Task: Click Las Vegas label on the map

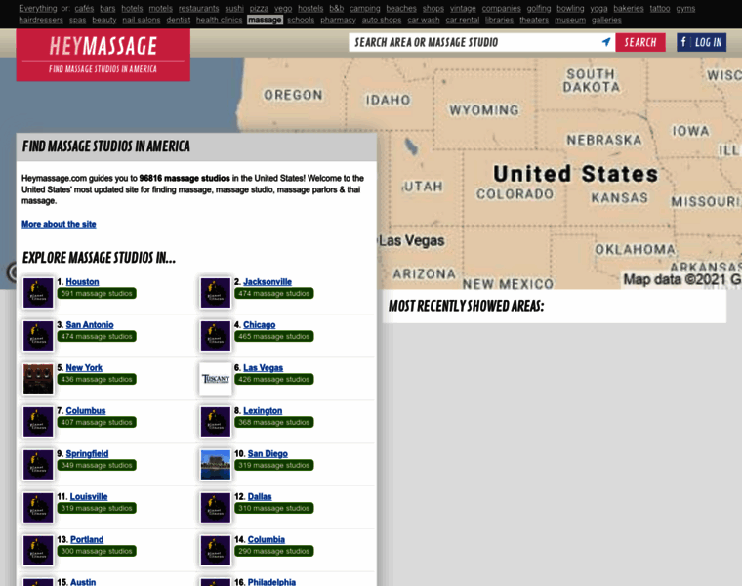Action: coord(410,240)
